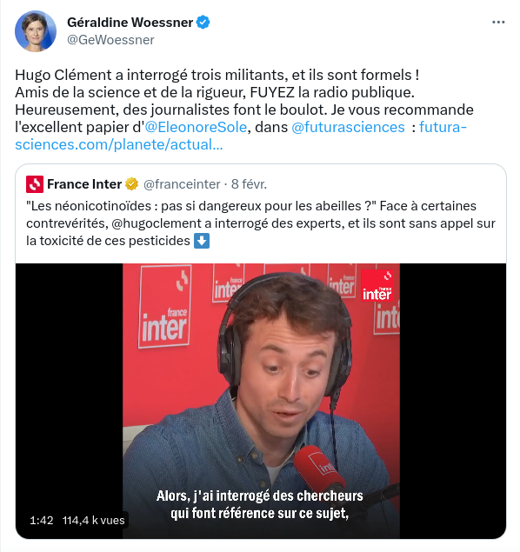Follow the futura-sciences.com article link
Screen dimensions: 520x552
tap(241, 136)
